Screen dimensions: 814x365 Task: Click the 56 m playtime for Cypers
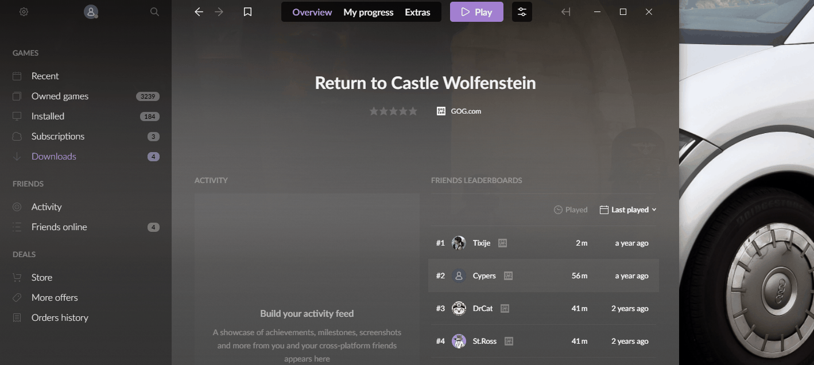click(x=579, y=275)
